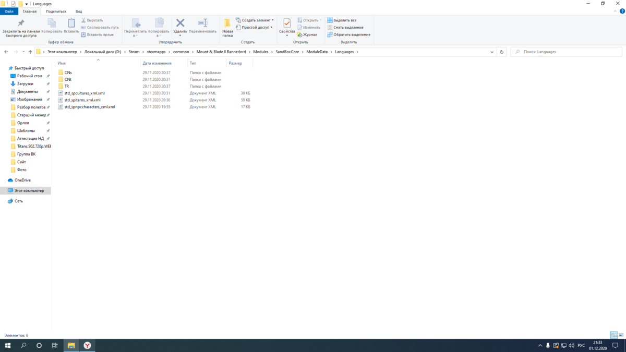Open Изображения in navigation pane

point(30,99)
